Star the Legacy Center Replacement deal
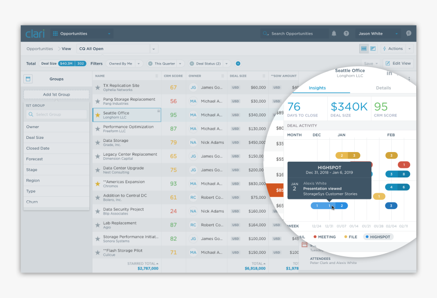This screenshot has height=298, width=437. [98, 156]
